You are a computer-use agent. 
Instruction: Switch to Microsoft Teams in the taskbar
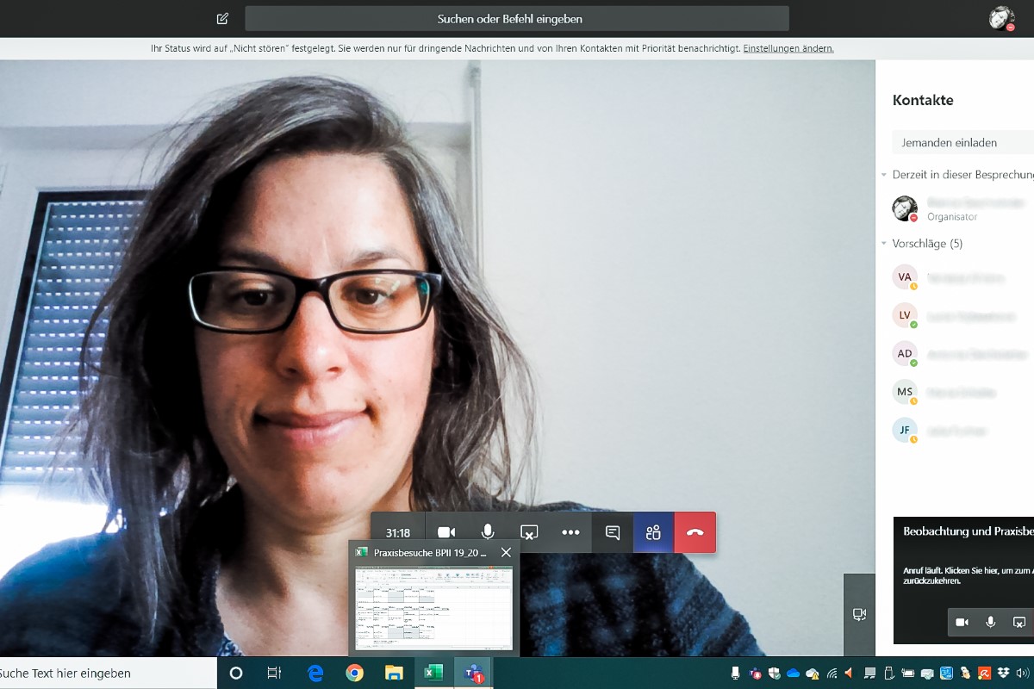pos(473,673)
